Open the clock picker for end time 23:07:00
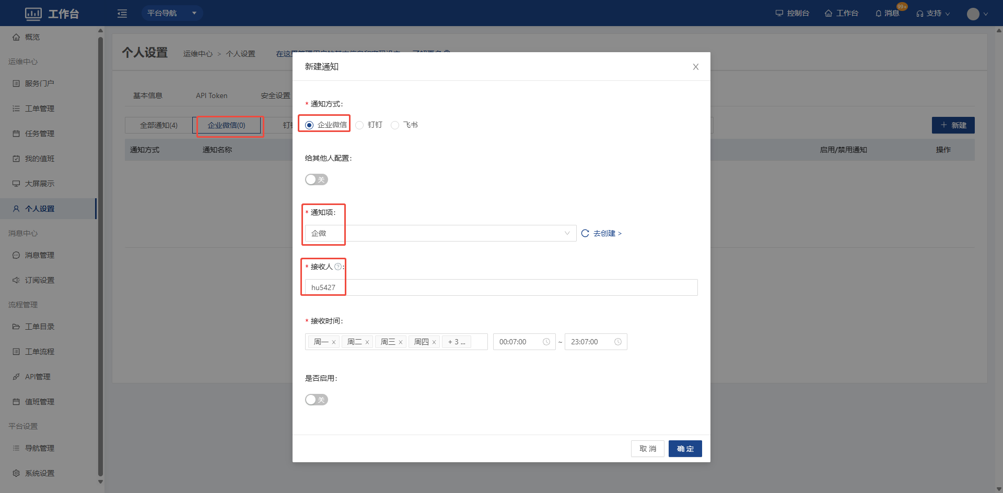Image resolution: width=1003 pixels, height=493 pixels. (618, 342)
